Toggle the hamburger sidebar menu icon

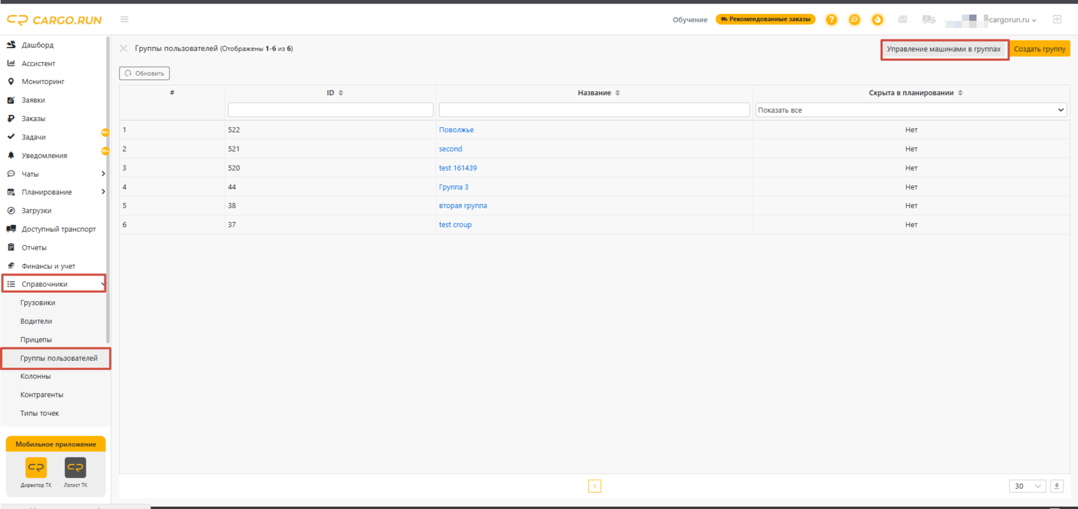(x=125, y=20)
